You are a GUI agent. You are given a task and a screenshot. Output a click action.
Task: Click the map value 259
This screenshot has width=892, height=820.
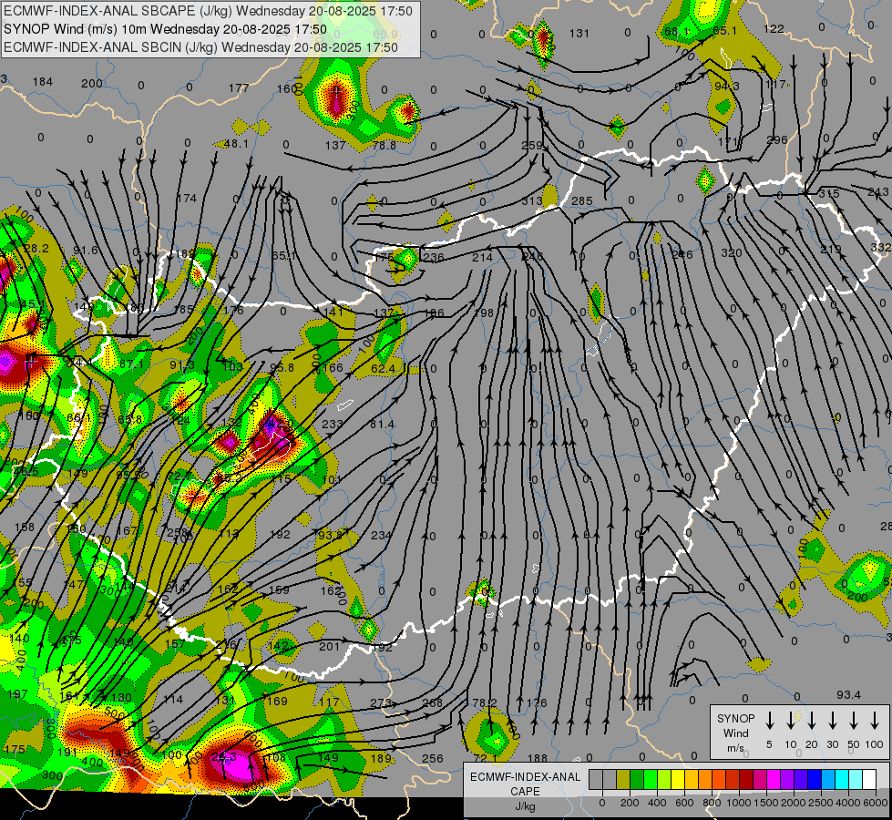tap(532, 145)
